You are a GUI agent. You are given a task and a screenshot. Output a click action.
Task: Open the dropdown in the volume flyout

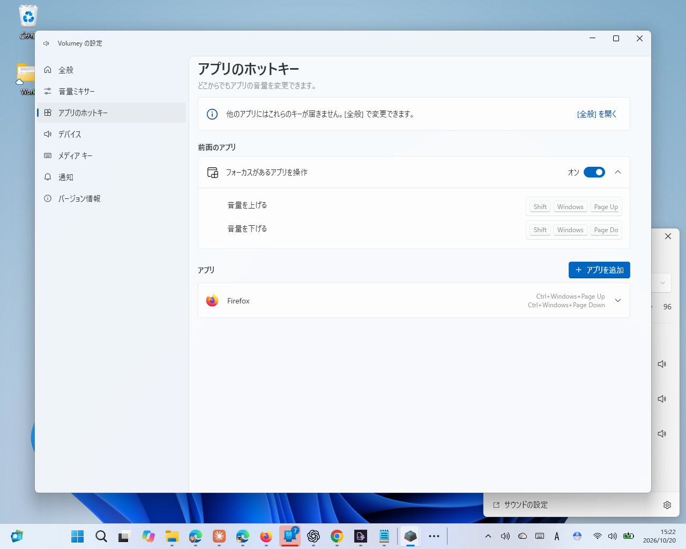coord(662,283)
